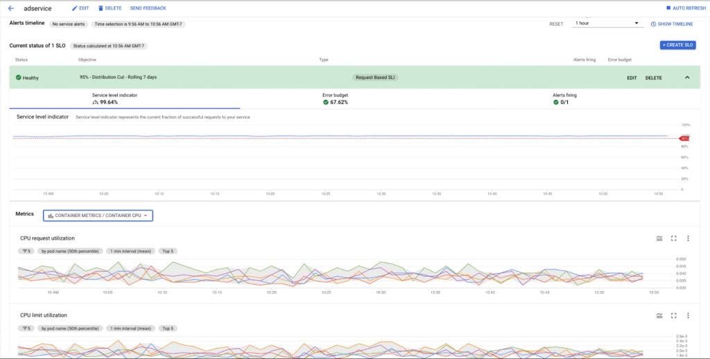Click Edit in the SLO row

click(x=632, y=78)
